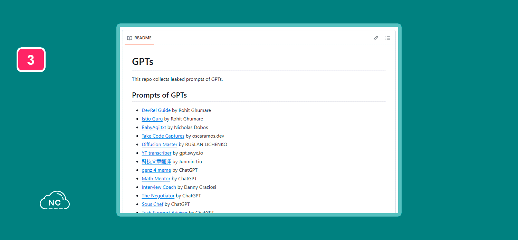The height and width of the screenshot is (240, 518).
Task: Open the Istio Guru link
Action: click(x=152, y=119)
